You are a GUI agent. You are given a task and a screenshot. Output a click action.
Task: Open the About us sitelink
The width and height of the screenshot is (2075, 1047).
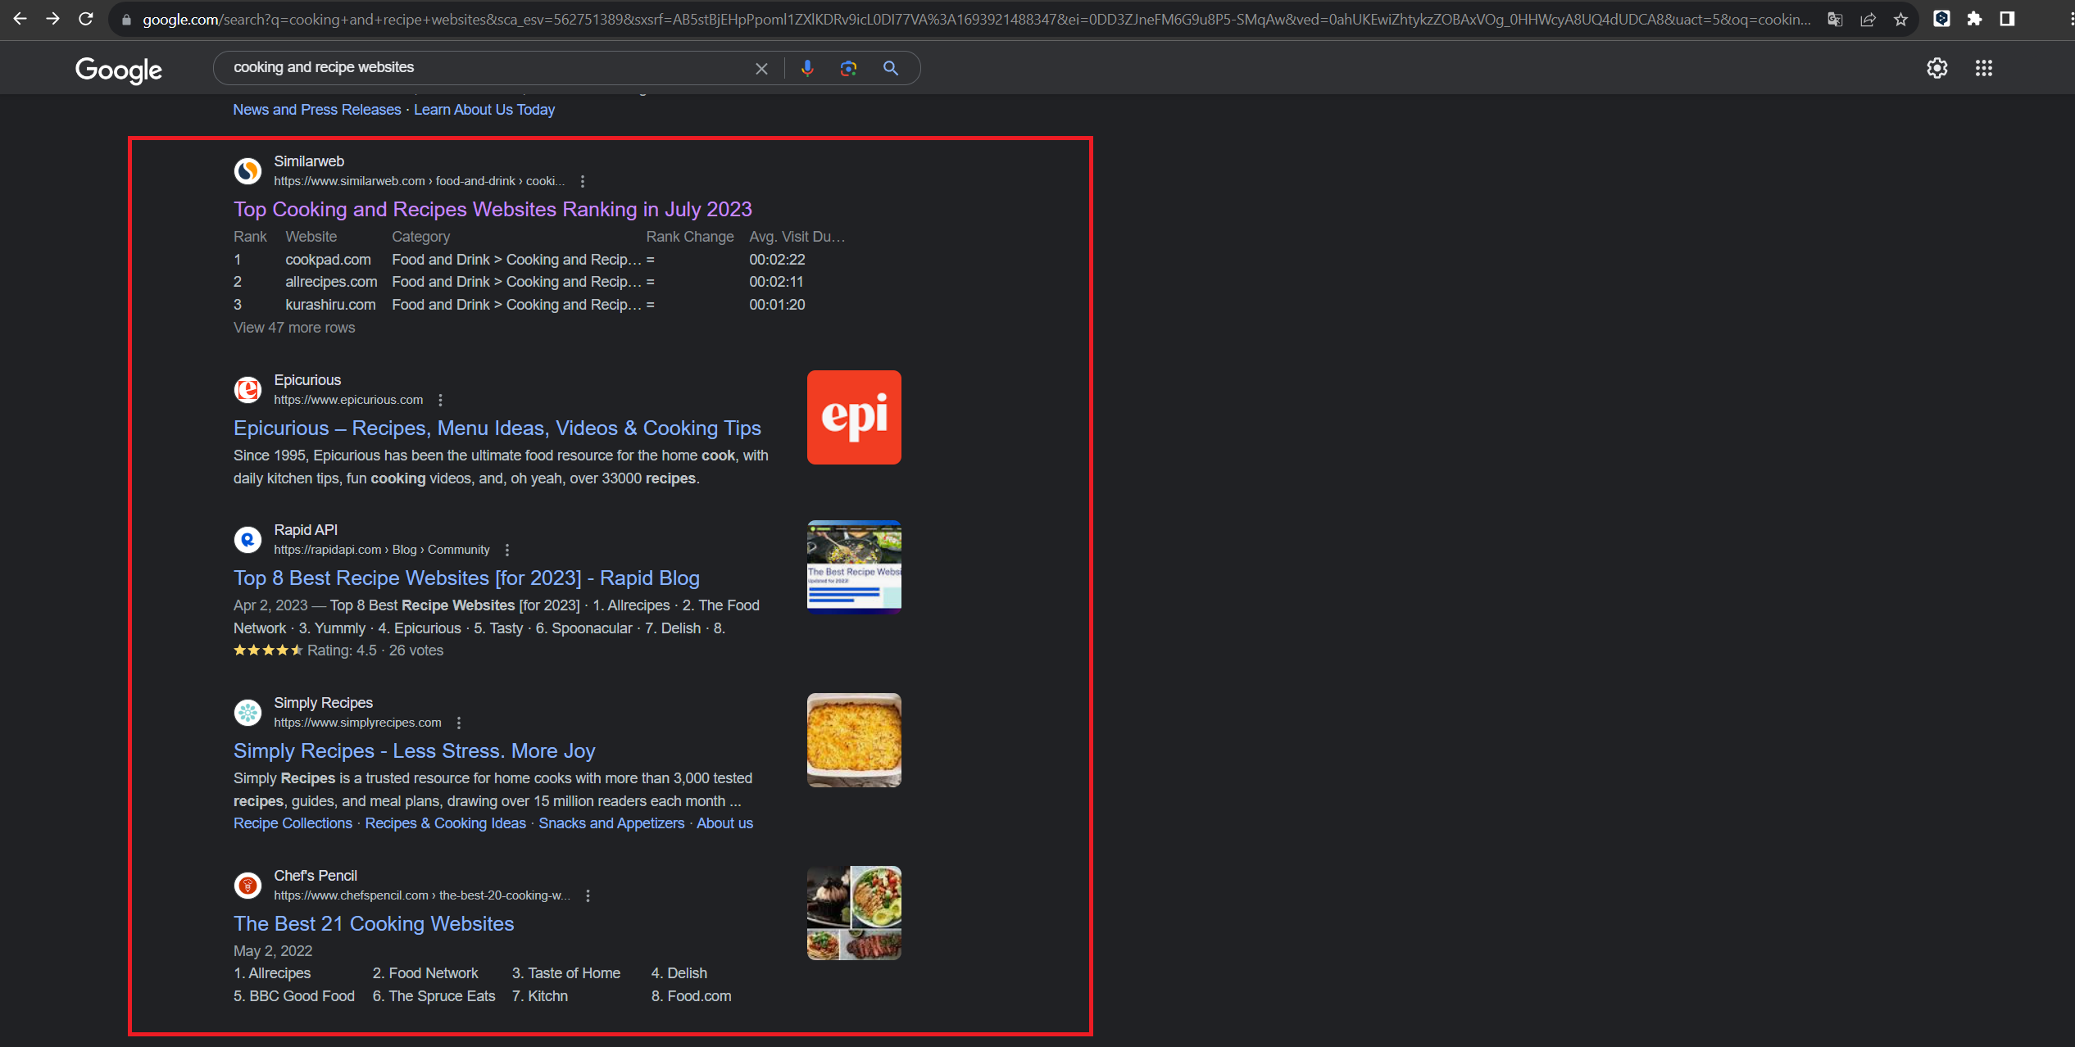point(724,823)
